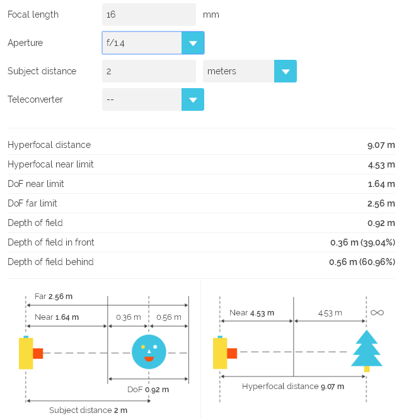Screen dimensions: 404x418
Task: Click the orange lens on the left camera
Action: pos(38,353)
